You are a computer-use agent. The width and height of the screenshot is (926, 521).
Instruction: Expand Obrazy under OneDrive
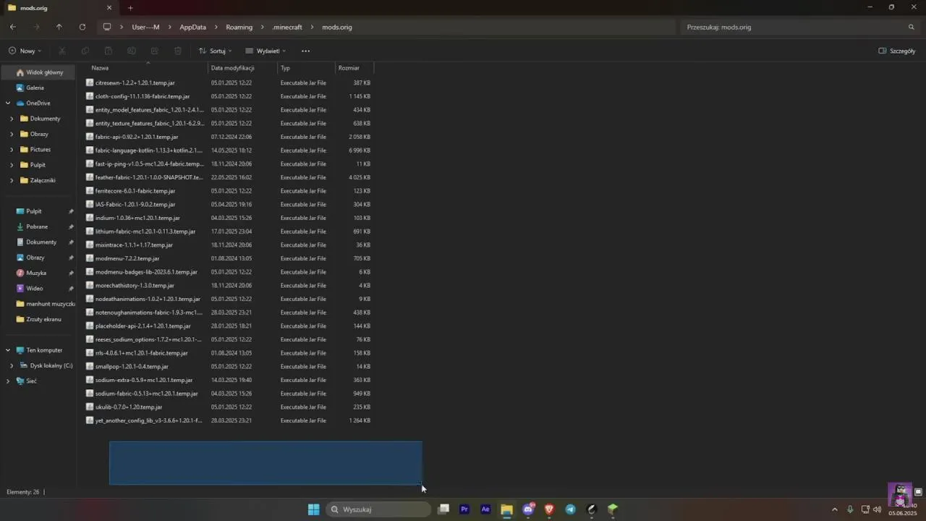[11, 134]
